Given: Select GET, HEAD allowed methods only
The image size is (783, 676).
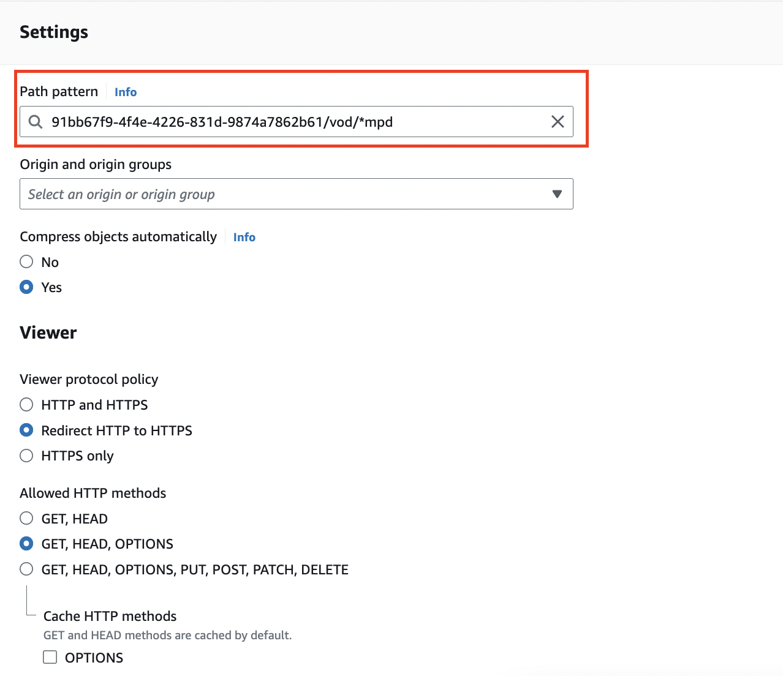Looking at the screenshot, I should [26, 519].
